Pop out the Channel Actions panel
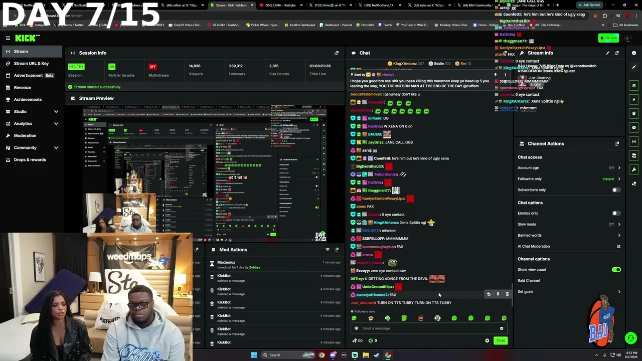The width and height of the screenshot is (642, 361). (617, 143)
